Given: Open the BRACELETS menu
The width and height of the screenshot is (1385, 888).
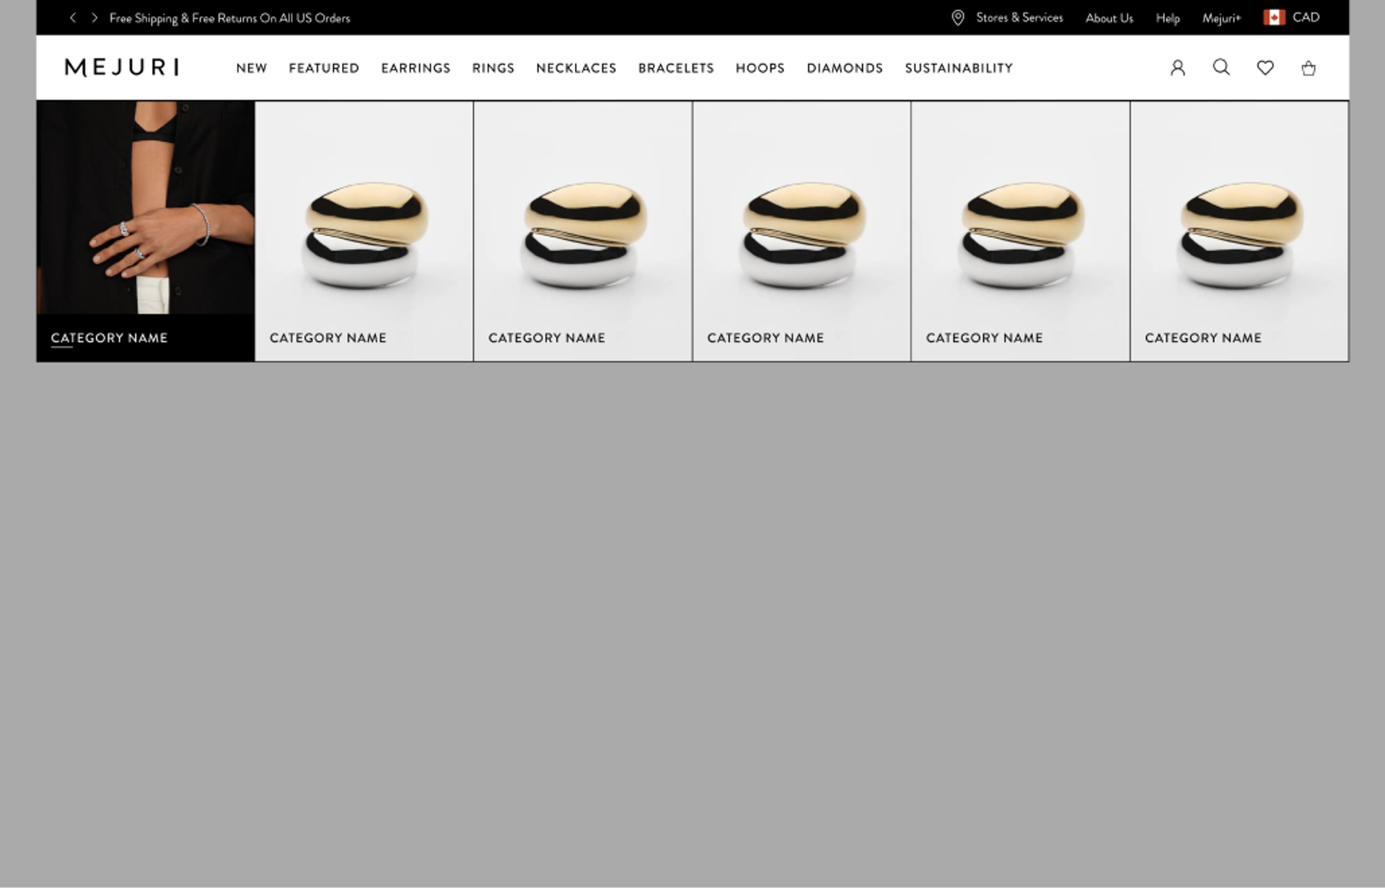Looking at the screenshot, I should tap(676, 68).
